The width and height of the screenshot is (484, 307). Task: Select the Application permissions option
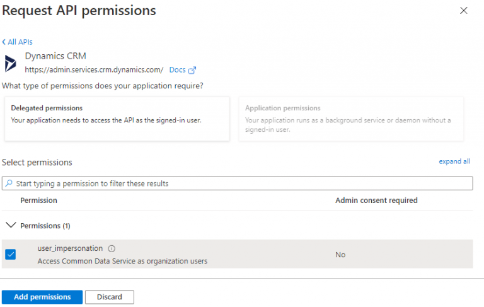(x=351, y=119)
